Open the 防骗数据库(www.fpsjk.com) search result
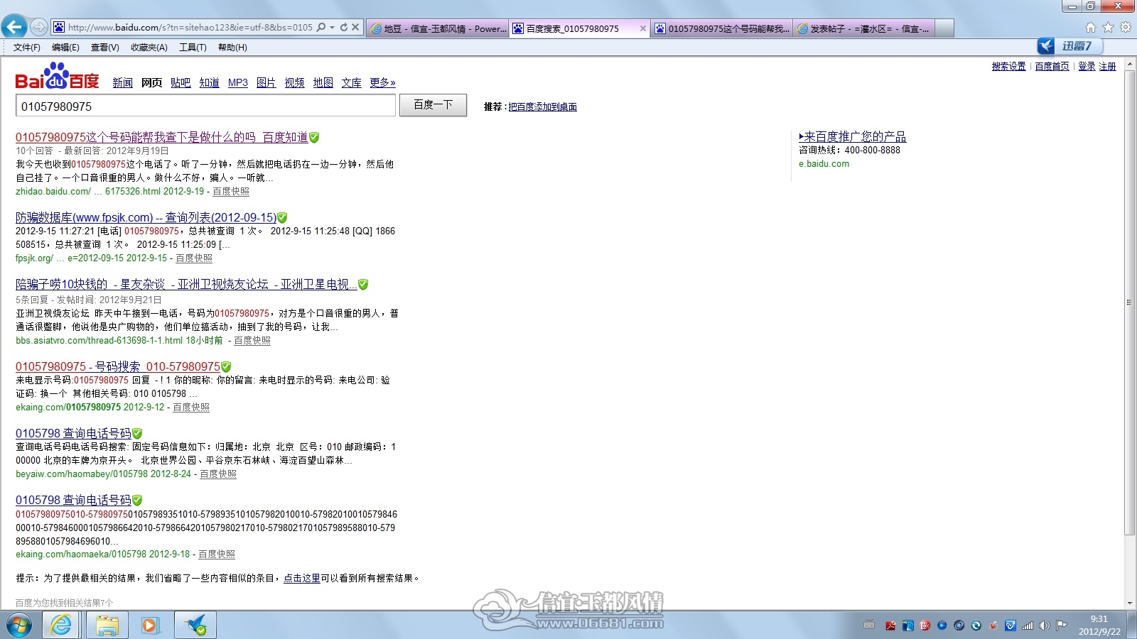The width and height of the screenshot is (1137, 639). pyautogui.click(x=146, y=217)
